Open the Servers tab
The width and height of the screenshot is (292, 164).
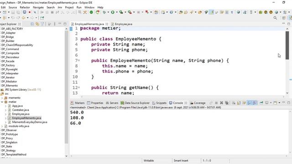pos(112,103)
